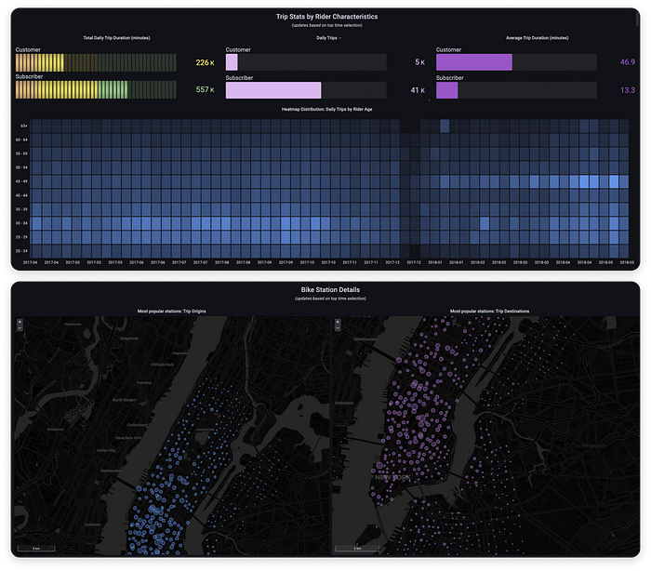Click the 55 - 59 age row label

pyautogui.click(x=21, y=153)
